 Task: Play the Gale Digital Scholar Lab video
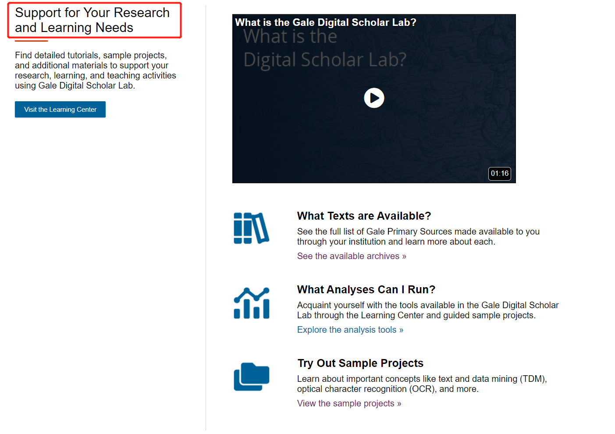point(374,98)
